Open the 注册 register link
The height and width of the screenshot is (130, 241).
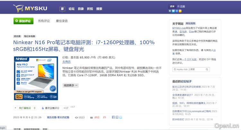pos(183,6)
